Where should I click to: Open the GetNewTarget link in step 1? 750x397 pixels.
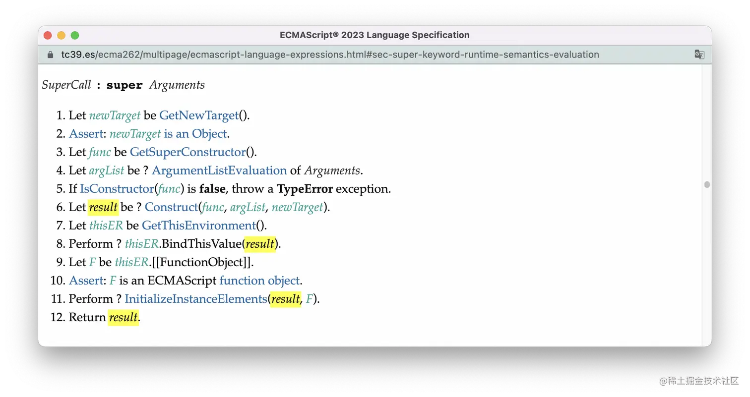point(199,115)
